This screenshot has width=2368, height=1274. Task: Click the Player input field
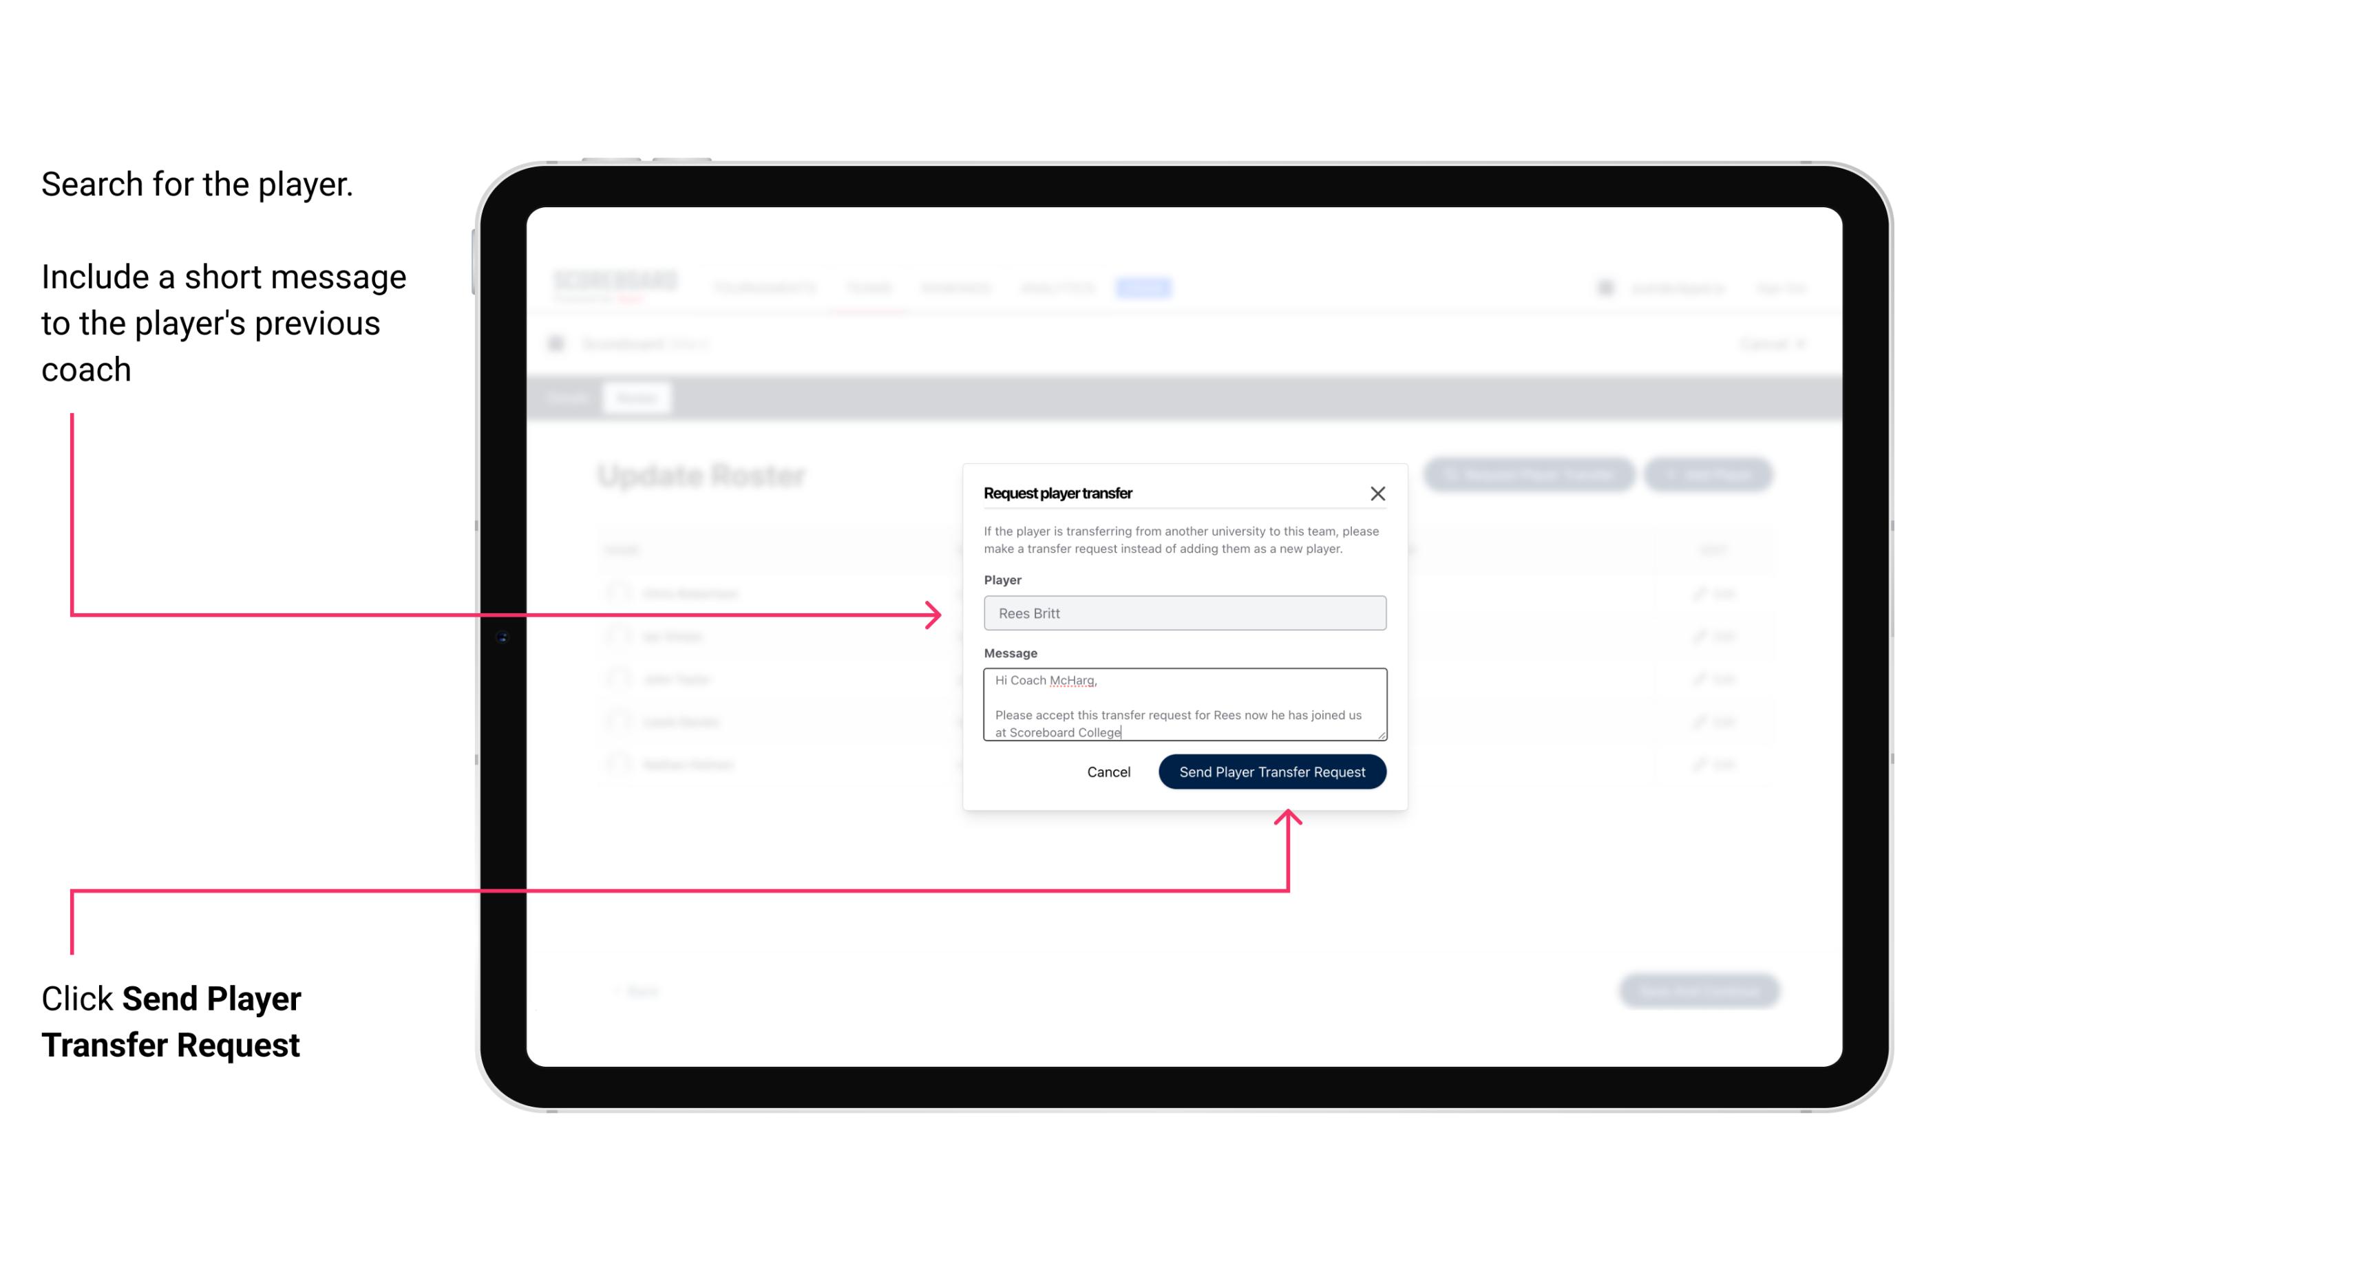tap(1182, 613)
